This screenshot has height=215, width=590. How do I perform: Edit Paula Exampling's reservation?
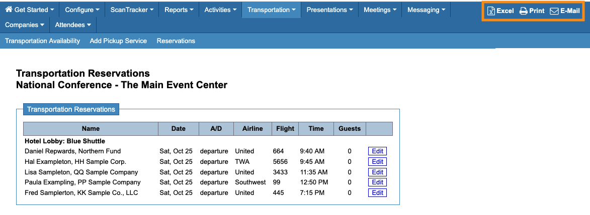click(377, 182)
